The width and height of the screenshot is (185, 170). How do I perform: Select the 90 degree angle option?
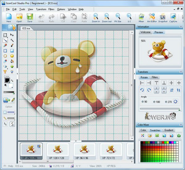142,102
